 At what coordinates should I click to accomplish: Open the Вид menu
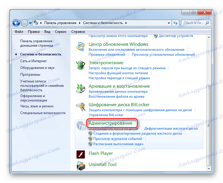(47, 32)
